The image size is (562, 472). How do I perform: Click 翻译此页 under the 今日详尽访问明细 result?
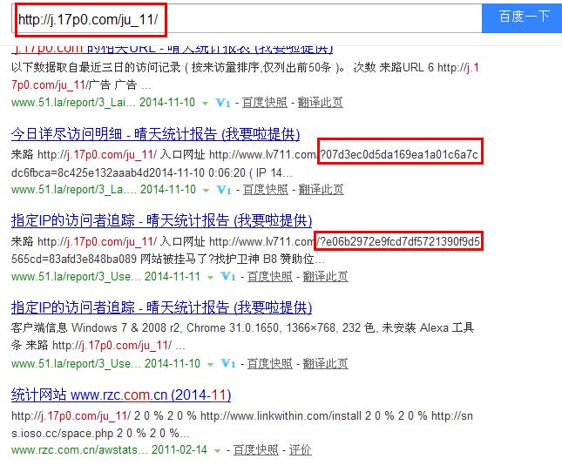click(320, 189)
